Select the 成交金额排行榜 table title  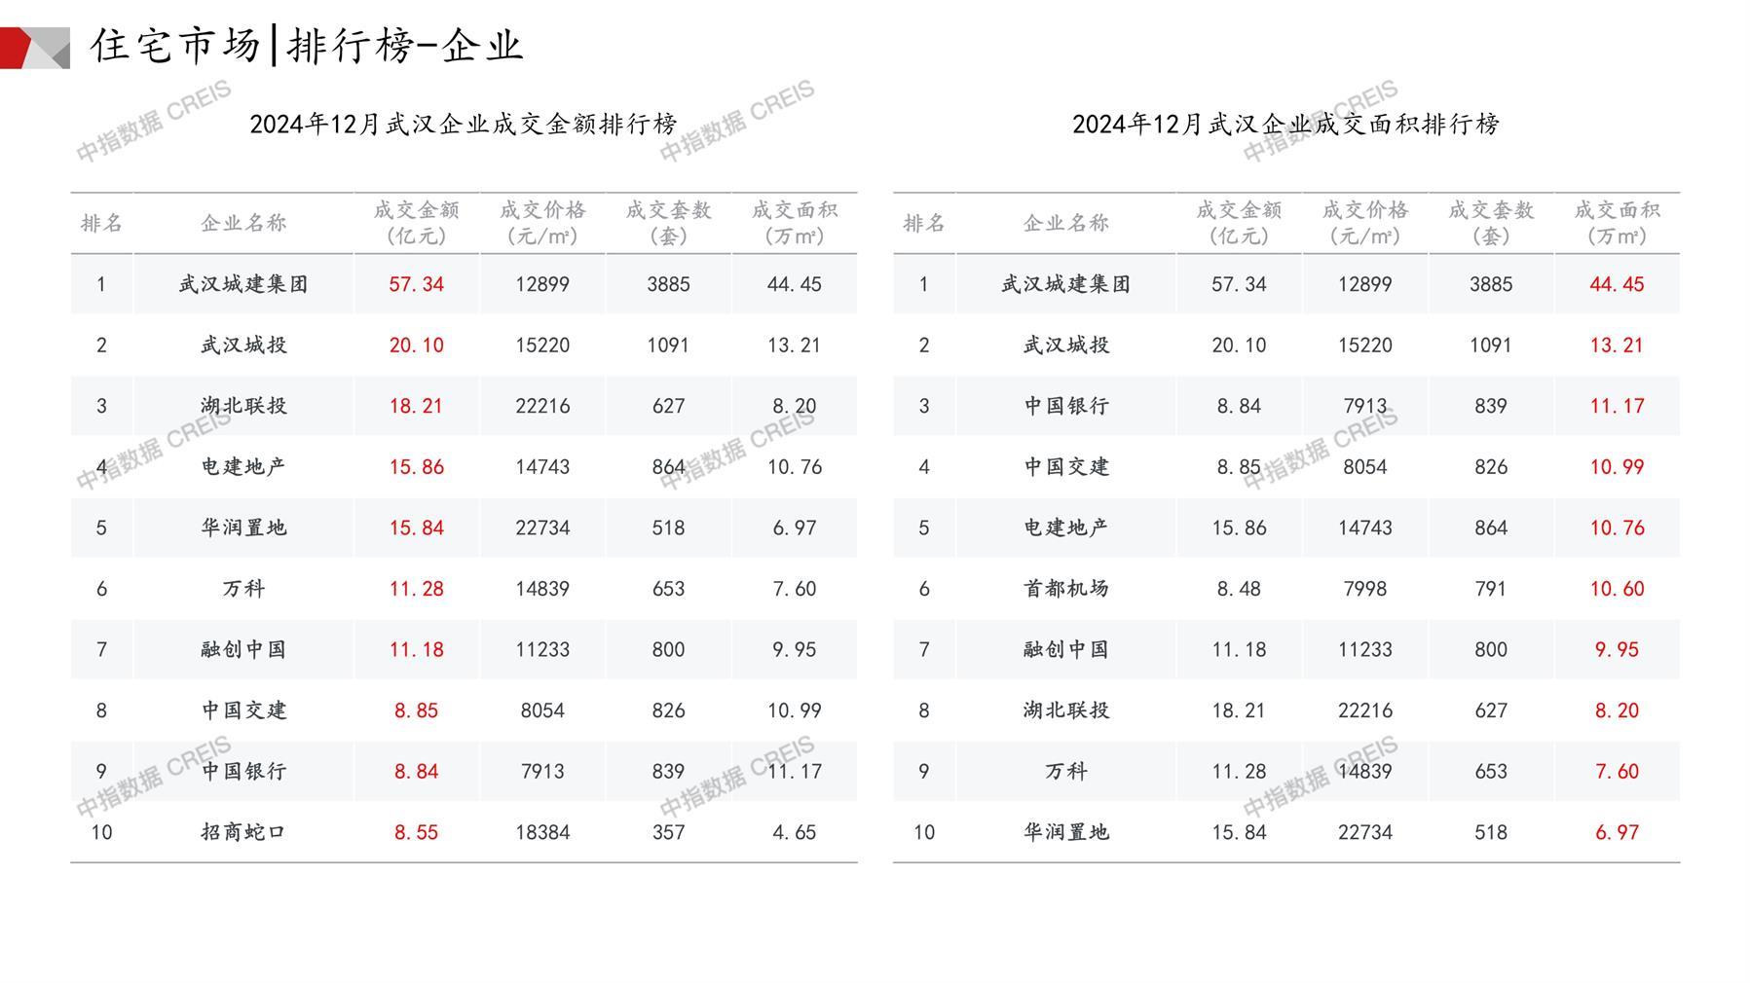[463, 125]
